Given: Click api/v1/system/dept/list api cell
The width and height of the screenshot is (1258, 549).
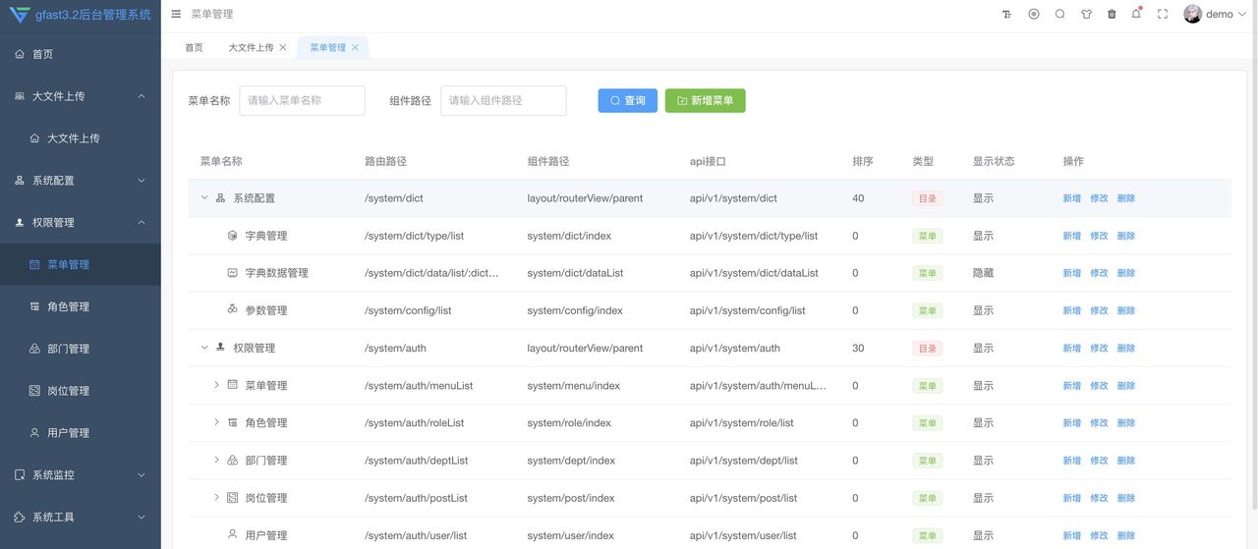Looking at the screenshot, I should pyautogui.click(x=744, y=461).
